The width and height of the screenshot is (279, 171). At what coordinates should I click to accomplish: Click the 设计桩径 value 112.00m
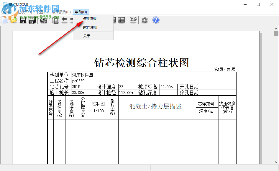coord(127,93)
